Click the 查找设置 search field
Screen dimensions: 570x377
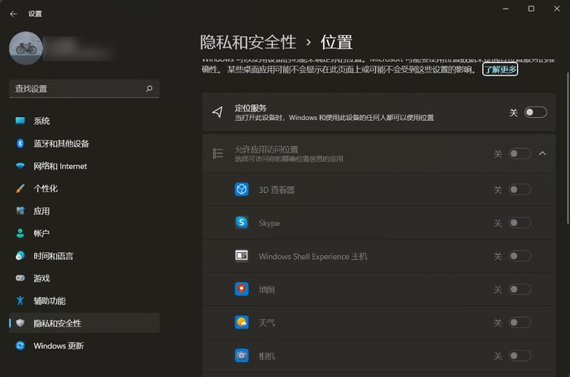tap(78, 89)
